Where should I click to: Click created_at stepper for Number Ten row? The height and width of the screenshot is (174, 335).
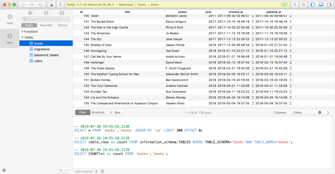253,91
